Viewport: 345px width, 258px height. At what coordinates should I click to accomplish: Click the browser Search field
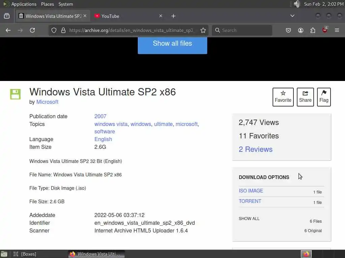tap(242, 30)
